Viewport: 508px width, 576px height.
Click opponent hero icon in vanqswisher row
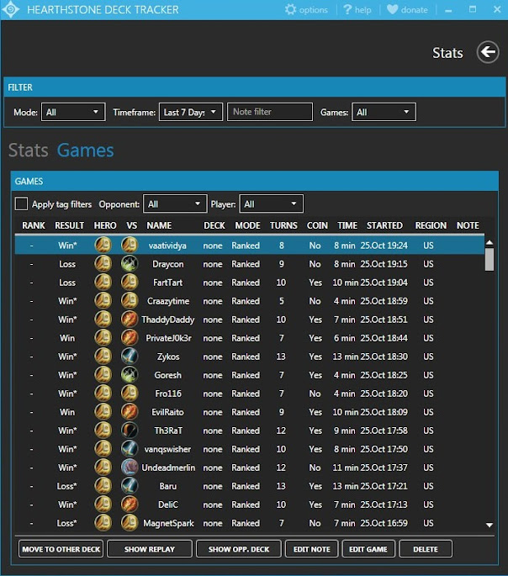pyautogui.click(x=130, y=449)
